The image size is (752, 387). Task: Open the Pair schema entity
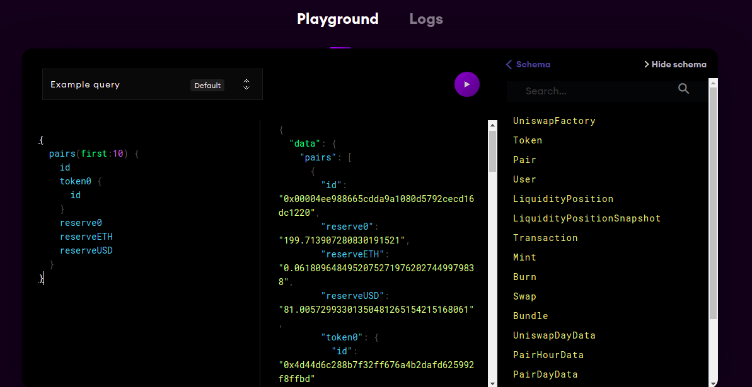(524, 160)
